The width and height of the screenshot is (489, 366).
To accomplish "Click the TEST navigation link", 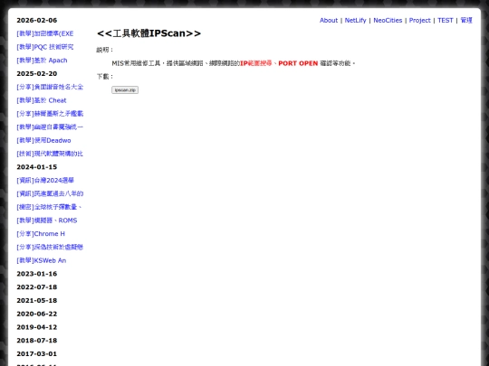I will click(x=445, y=20).
